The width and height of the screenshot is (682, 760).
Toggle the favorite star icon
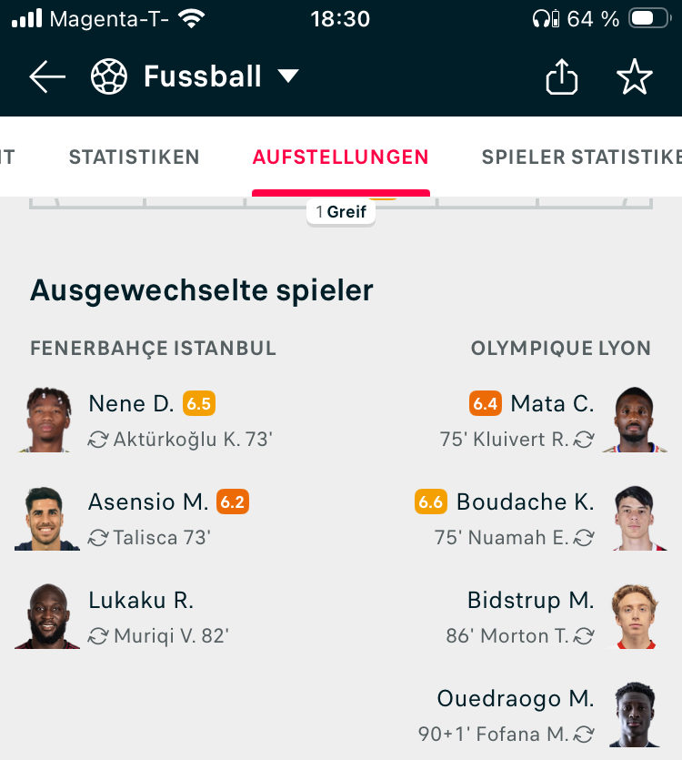coord(634,76)
